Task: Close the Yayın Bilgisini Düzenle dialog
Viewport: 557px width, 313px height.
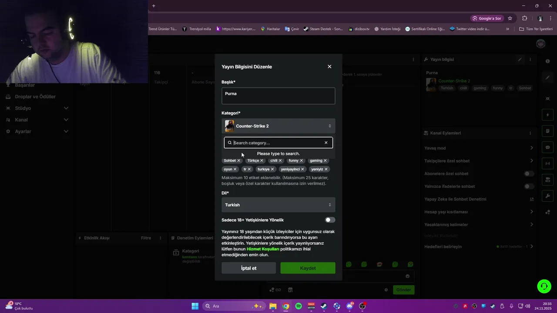Action: coord(329,67)
